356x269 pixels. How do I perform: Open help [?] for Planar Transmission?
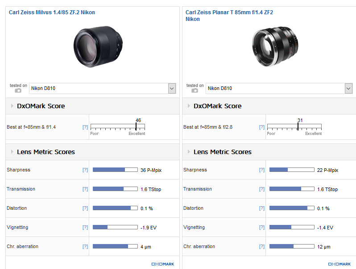click(x=262, y=189)
